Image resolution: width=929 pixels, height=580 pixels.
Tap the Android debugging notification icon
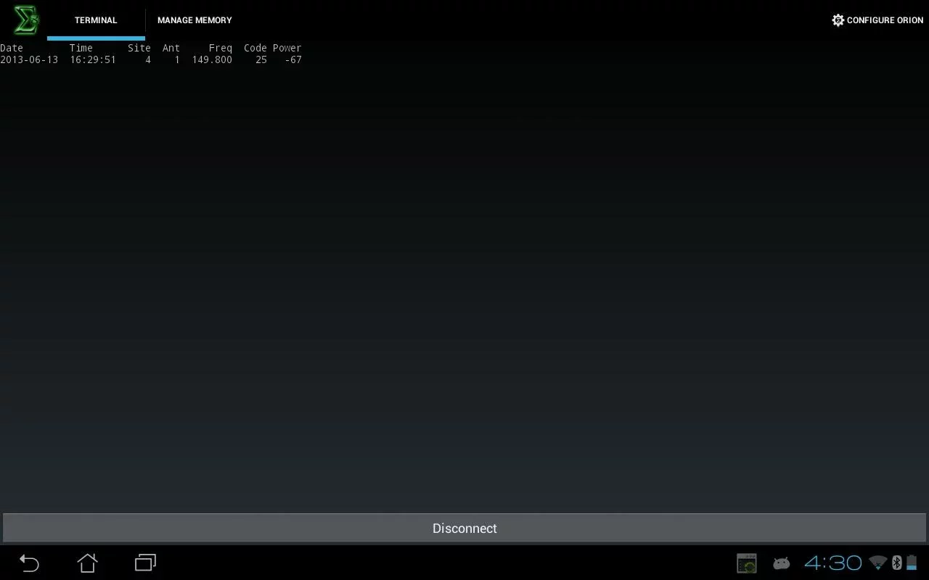click(x=781, y=563)
